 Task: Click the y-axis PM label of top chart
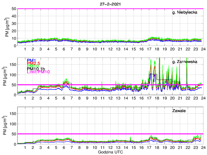pos(7,27)
